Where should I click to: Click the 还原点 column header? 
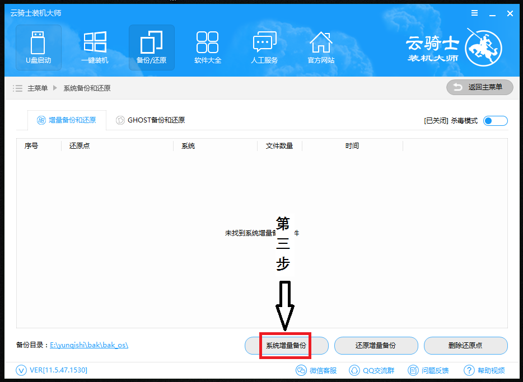tap(80, 146)
